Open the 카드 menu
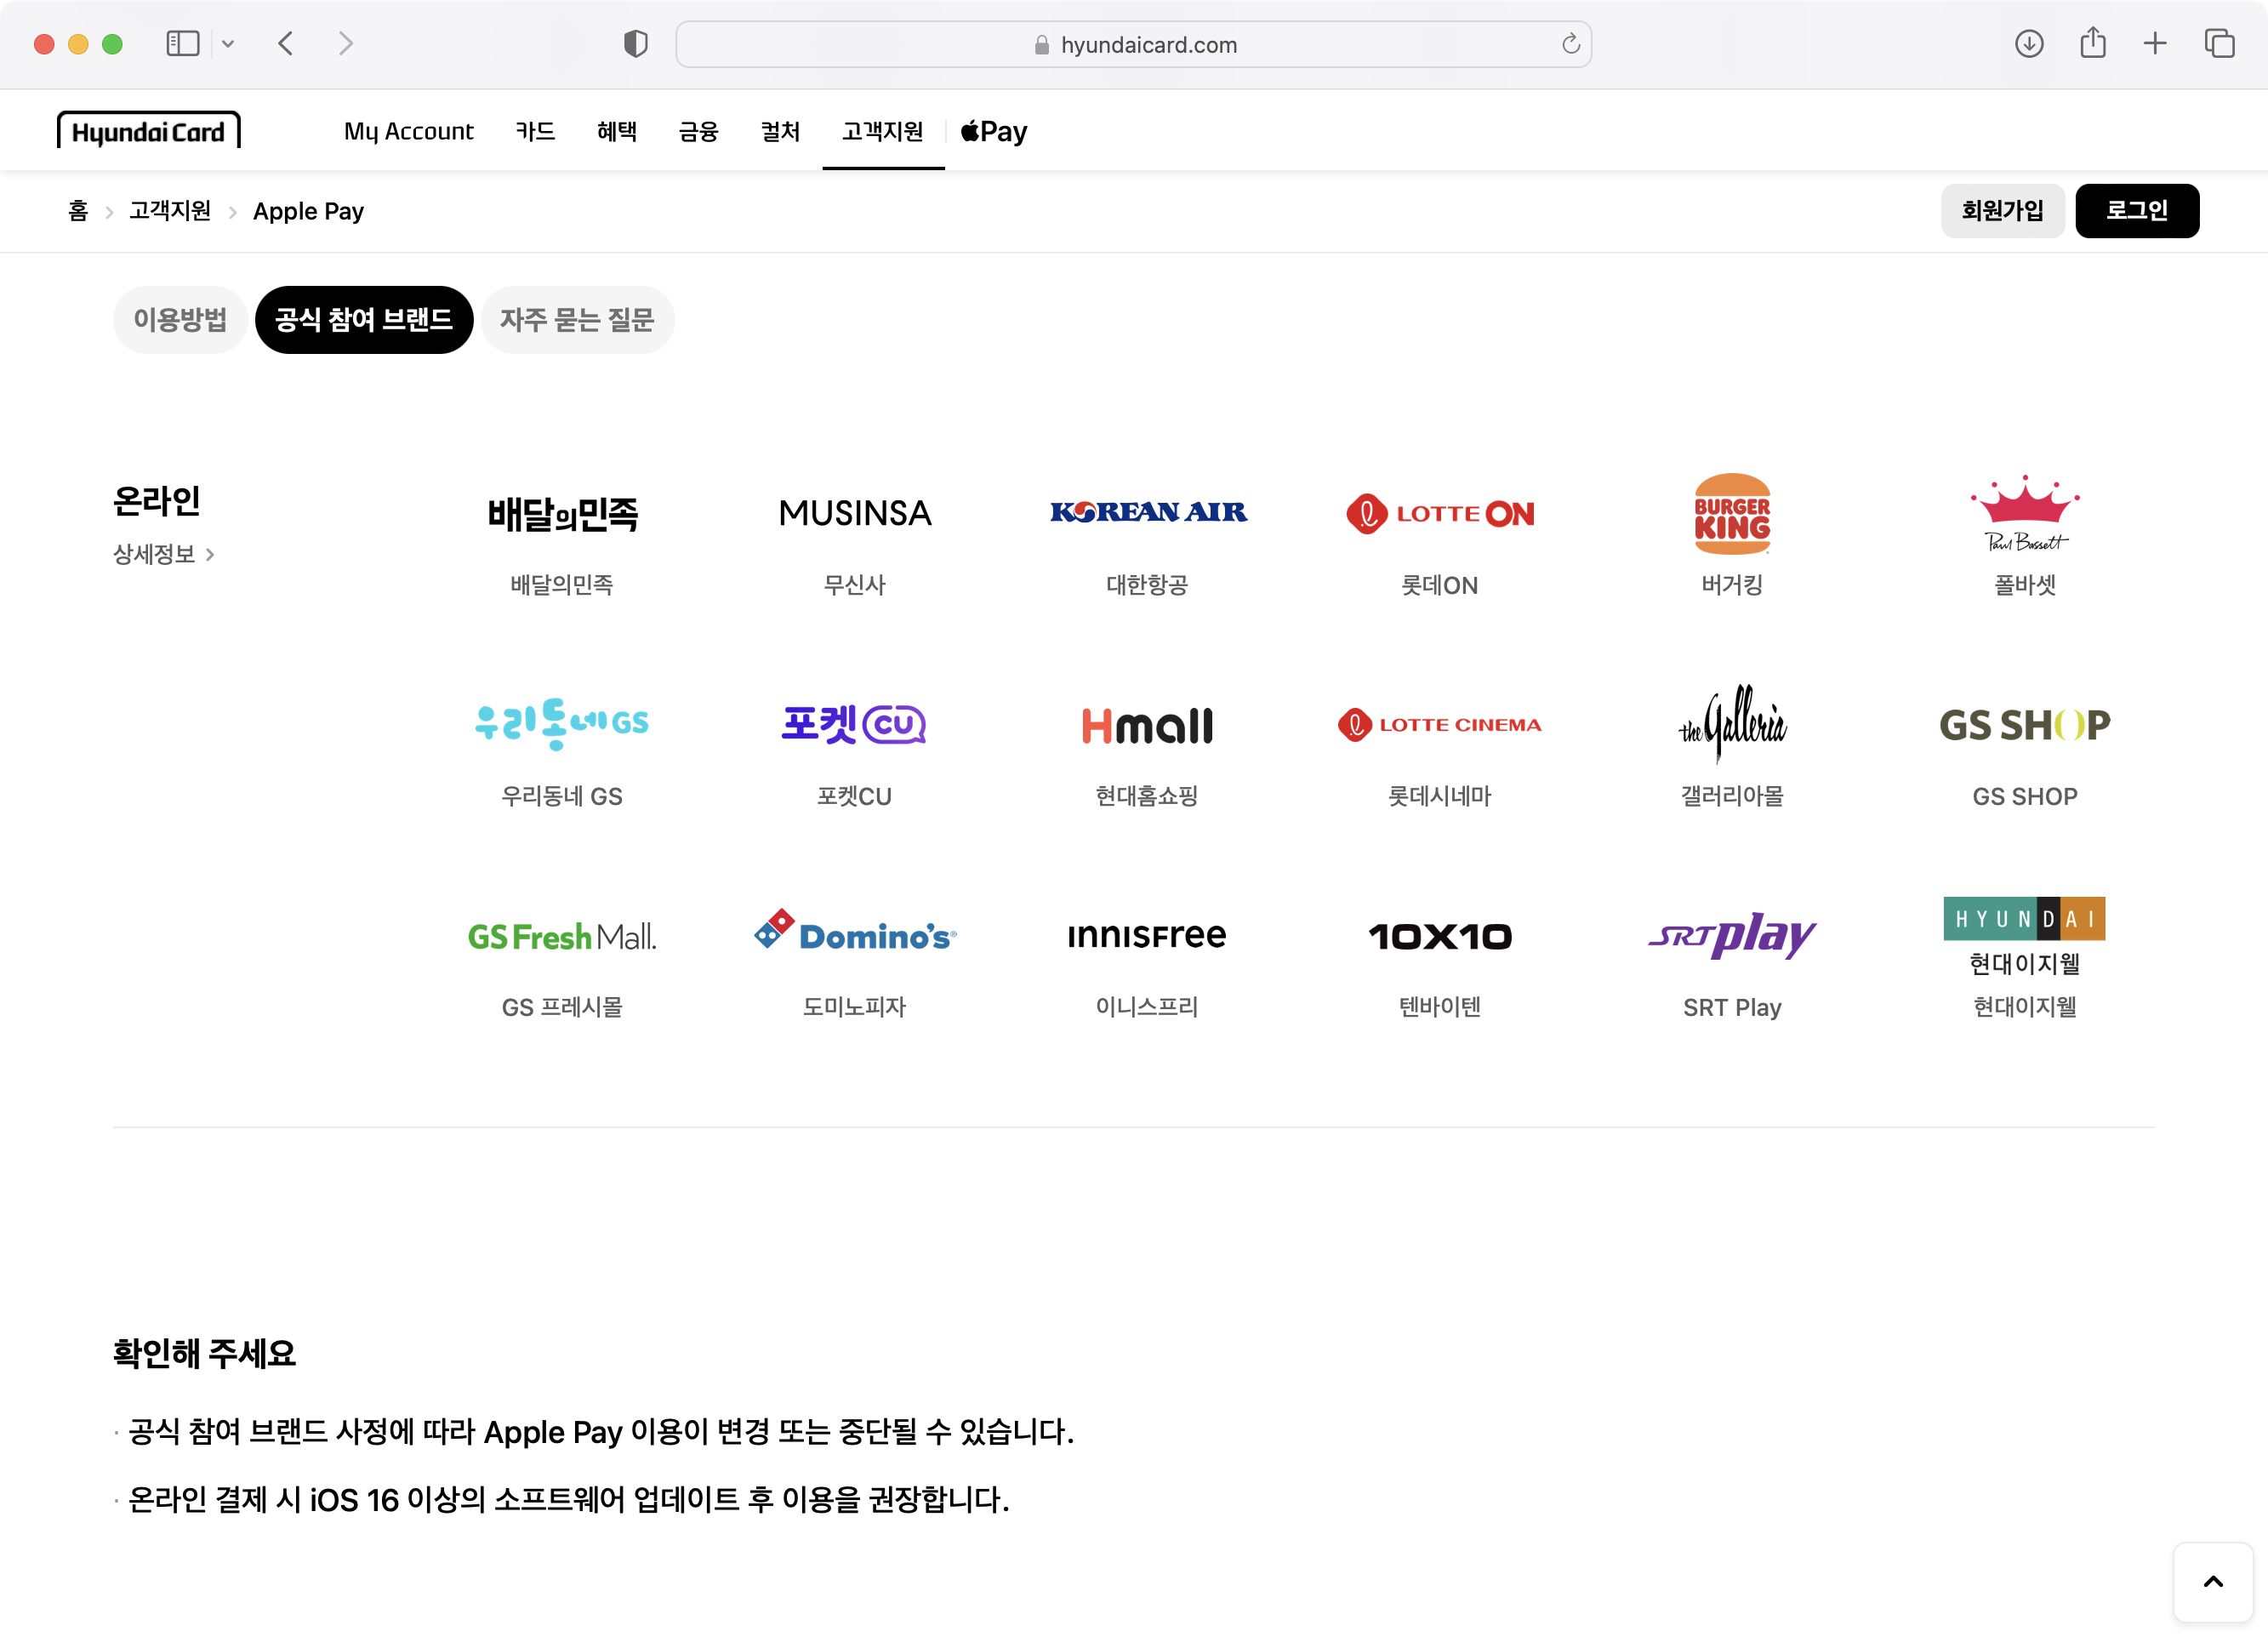Screen dimensions: 2268x1637 (x=535, y=131)
